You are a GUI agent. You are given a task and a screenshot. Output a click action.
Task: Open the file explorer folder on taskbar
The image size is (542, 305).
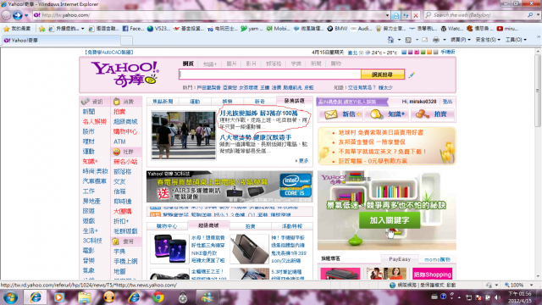click(x=85, y=297)
